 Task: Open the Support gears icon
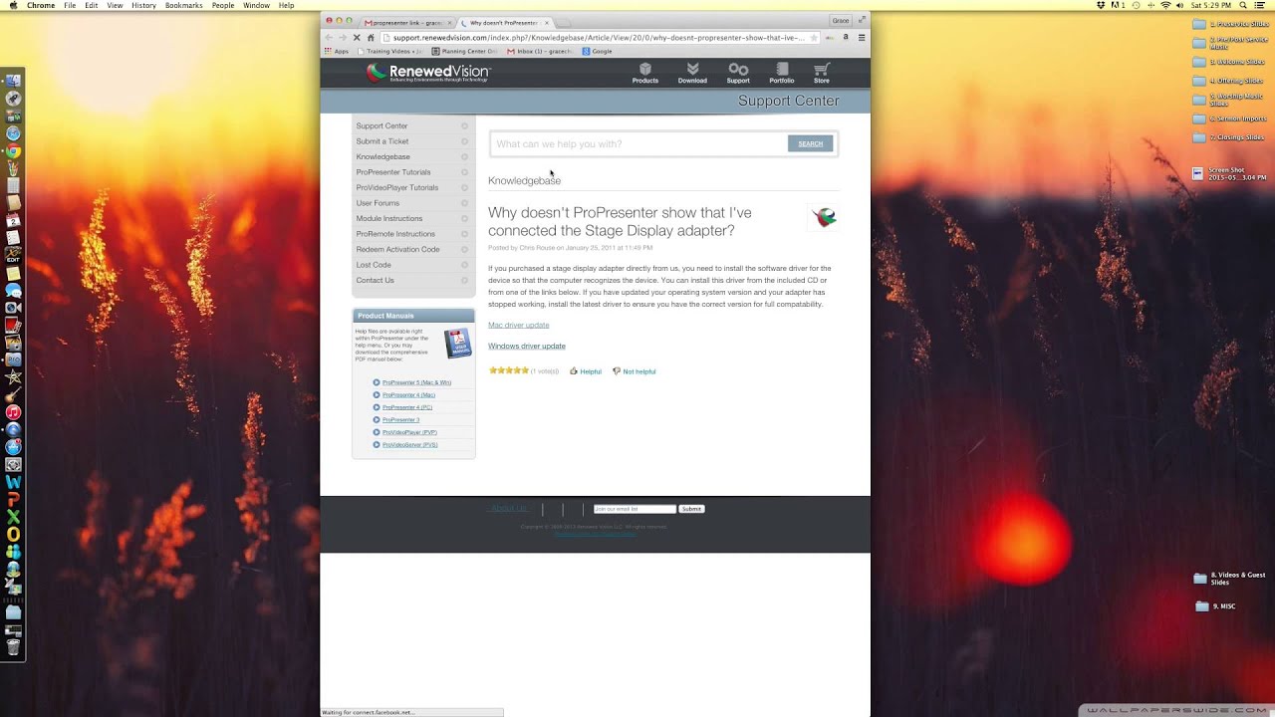click(x=738, y=73)
